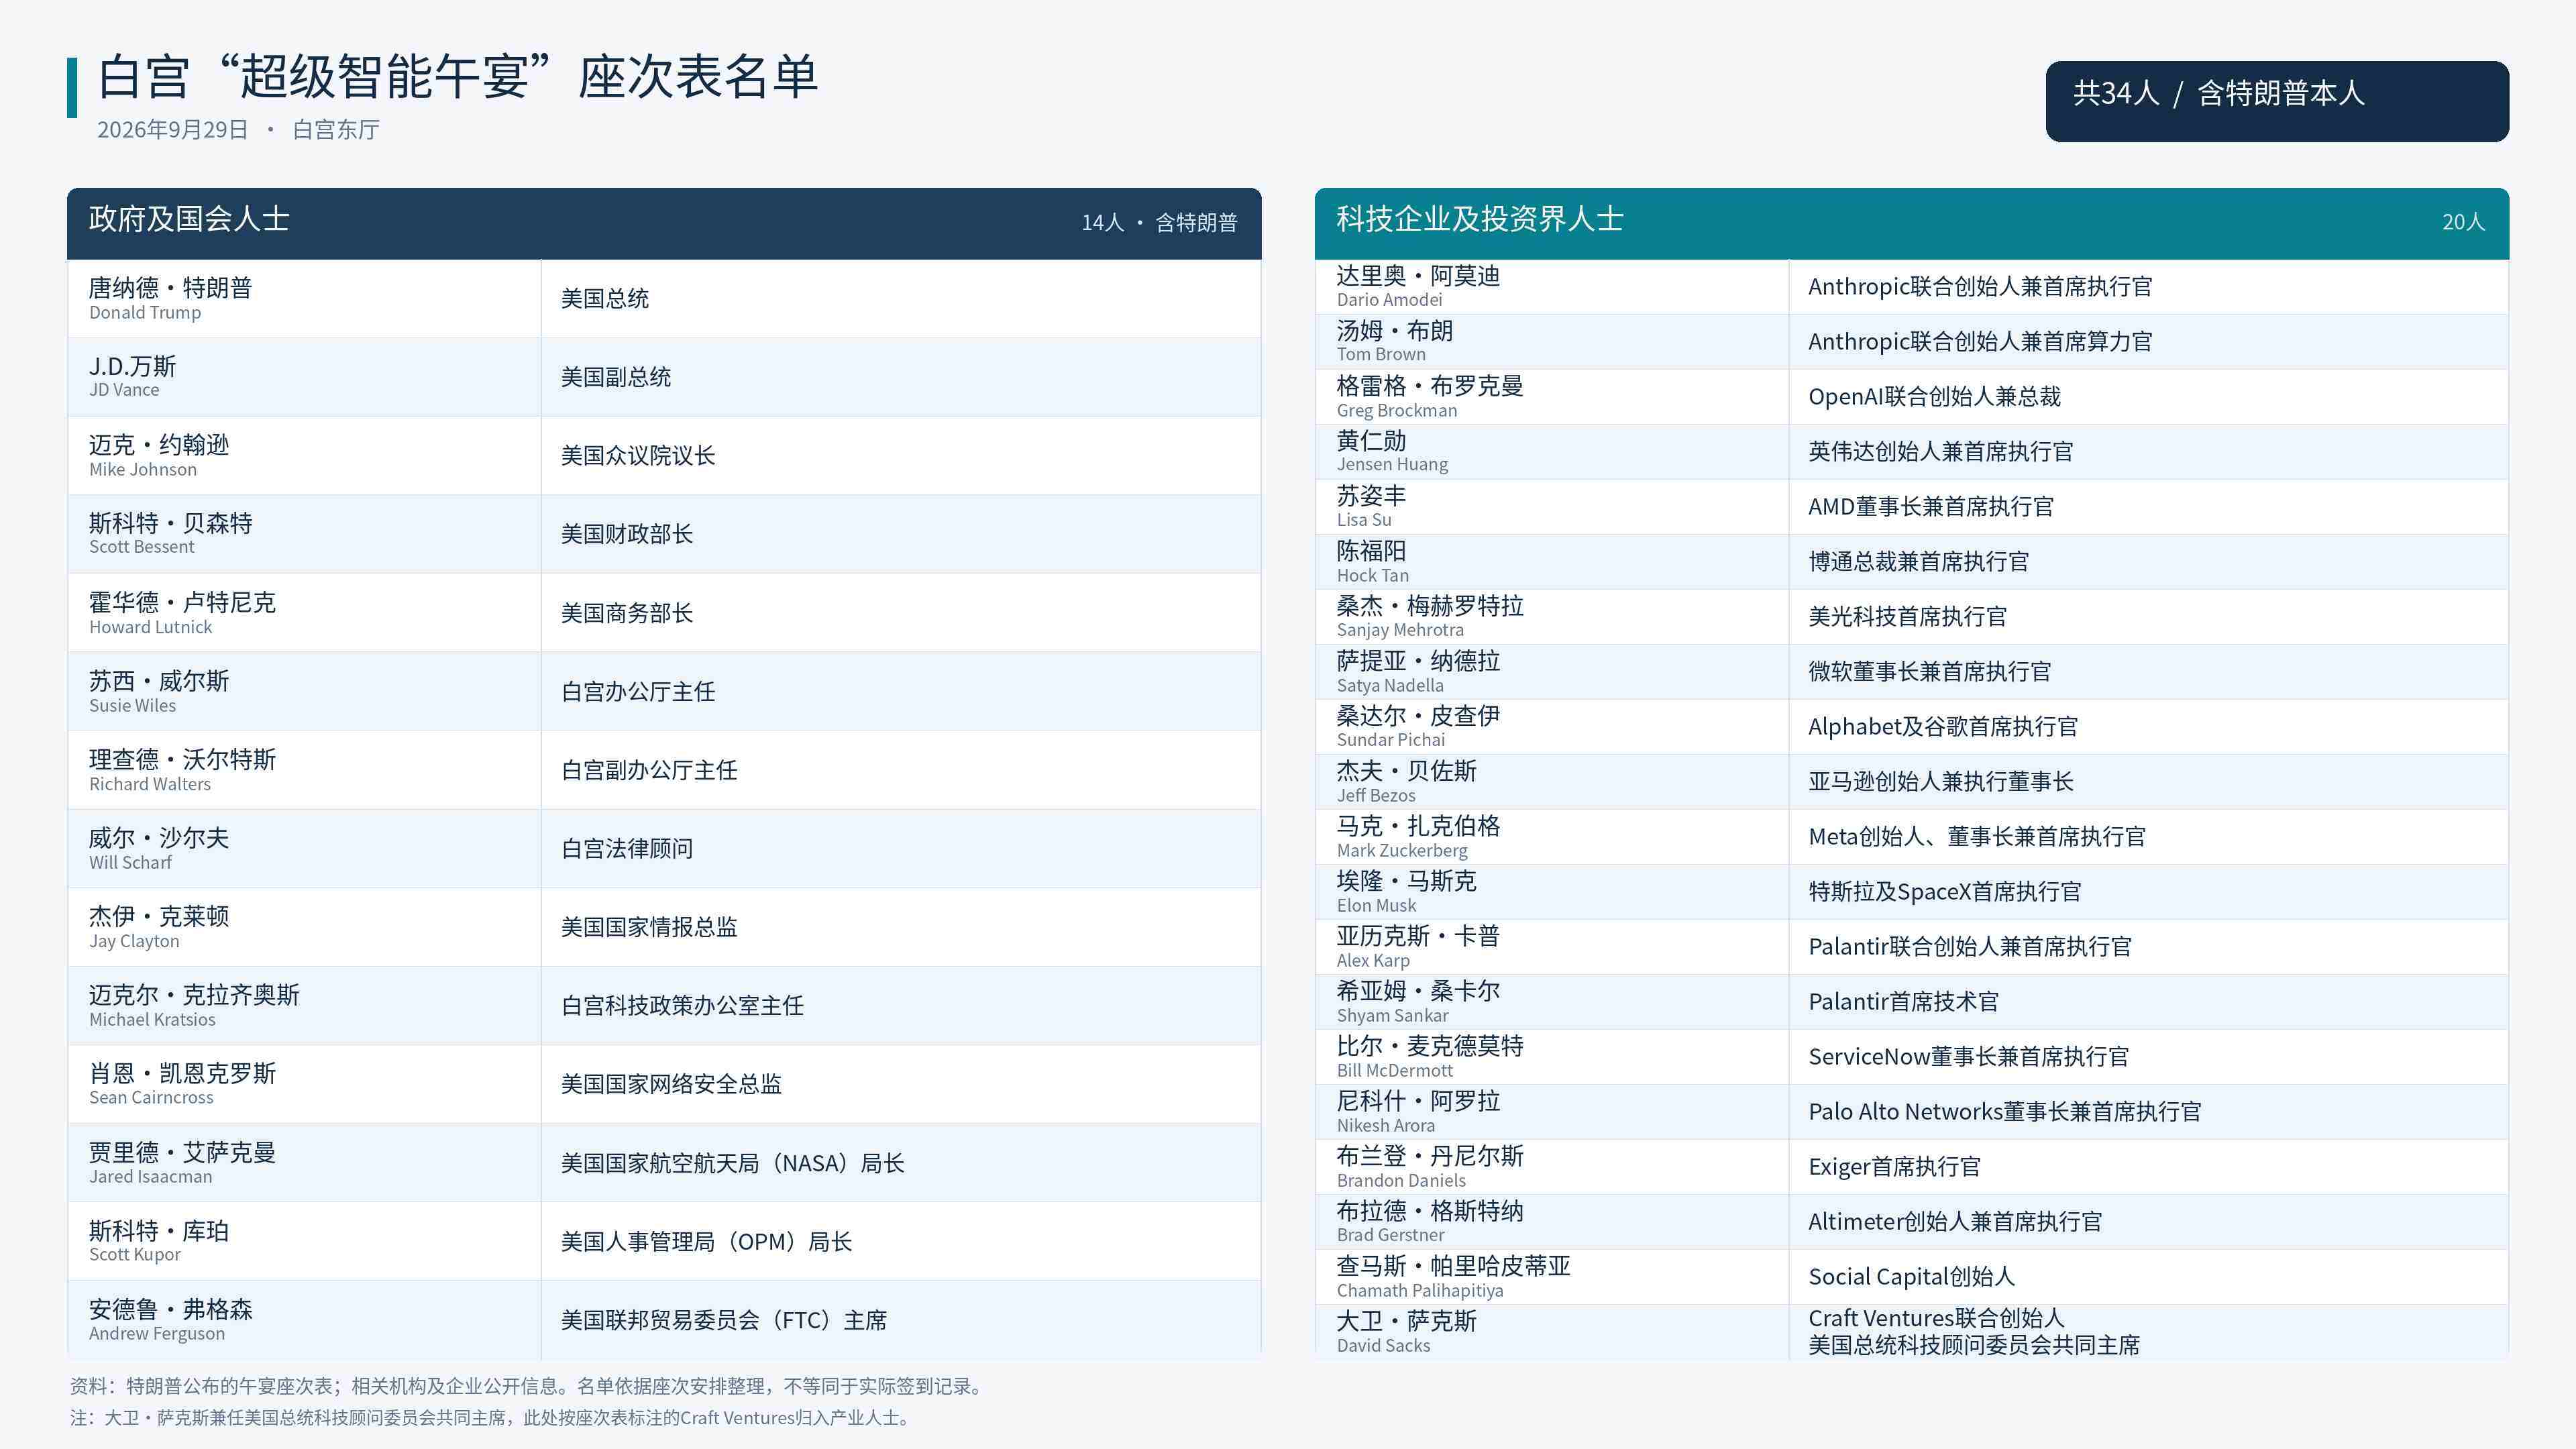
Task: Click the title 白宫“超级智能午宴”座次表名单
Action: pyautogui.click(x=458, y=77)
